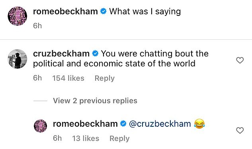Open romeobeckham's small avatar in the reply
Viewport: 252px width, 149px height.
40,126
